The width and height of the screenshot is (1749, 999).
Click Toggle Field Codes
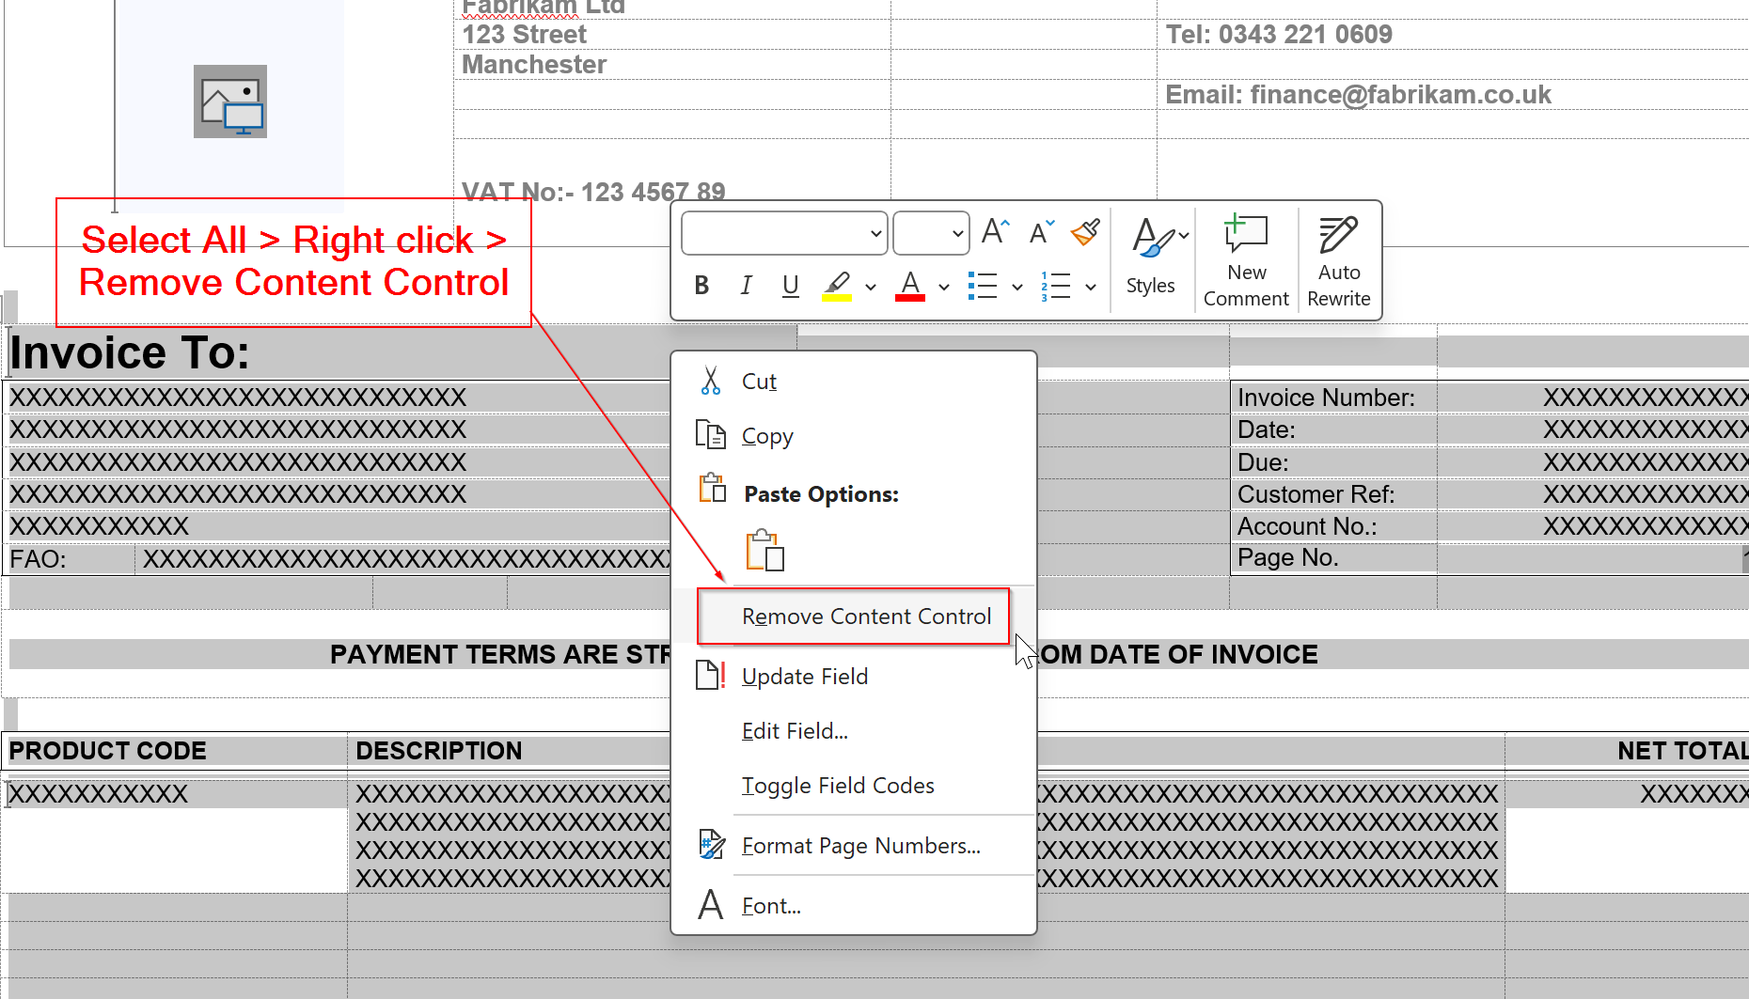pos(837,786)
